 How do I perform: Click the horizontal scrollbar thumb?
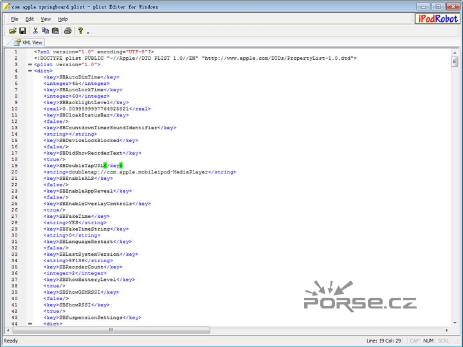(x=111, y=330)
